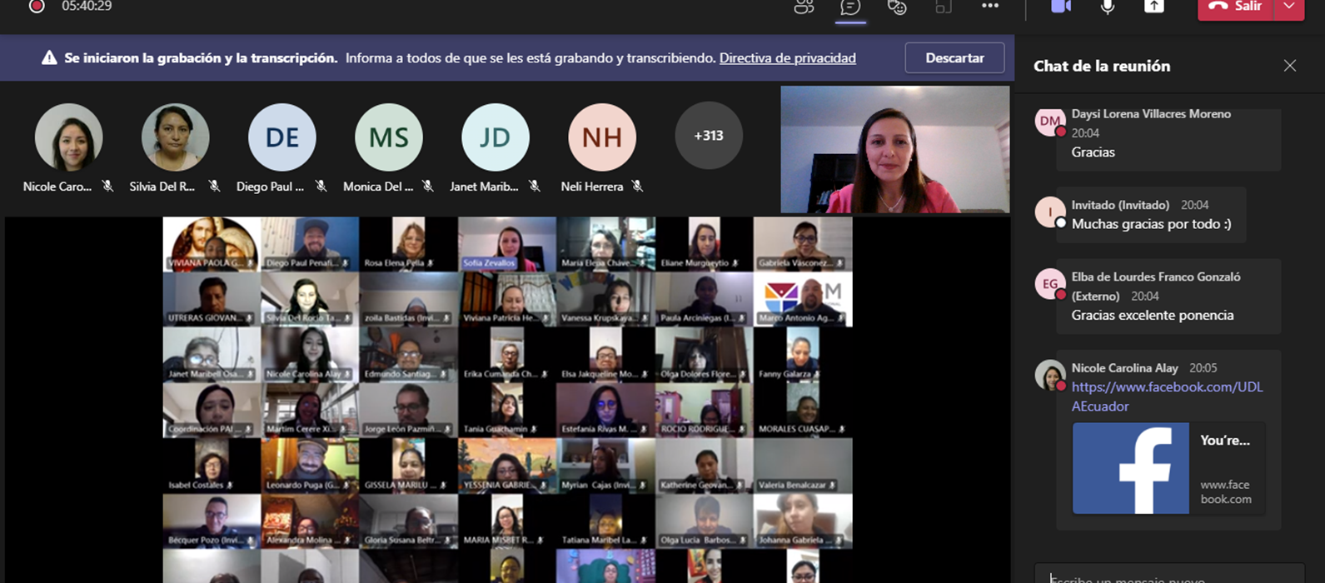Expand the Salir options dropdown arrow
This screenshot has width=1325, height=583.
pos(1289,7)
